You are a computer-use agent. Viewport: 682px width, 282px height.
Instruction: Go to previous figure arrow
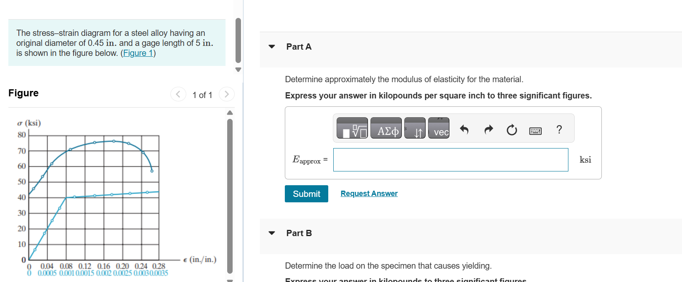click(178, 94)
